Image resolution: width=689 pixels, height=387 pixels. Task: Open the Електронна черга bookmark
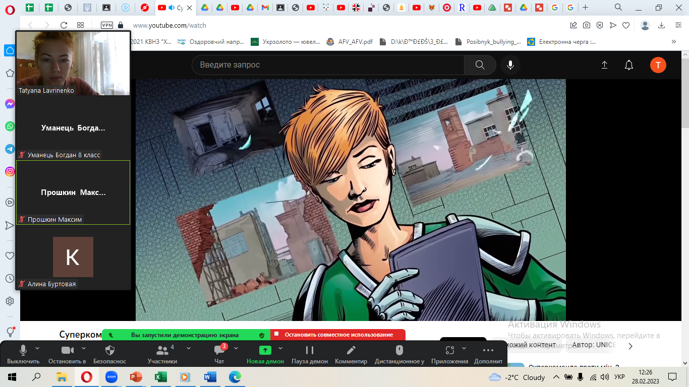coord(561,42)
